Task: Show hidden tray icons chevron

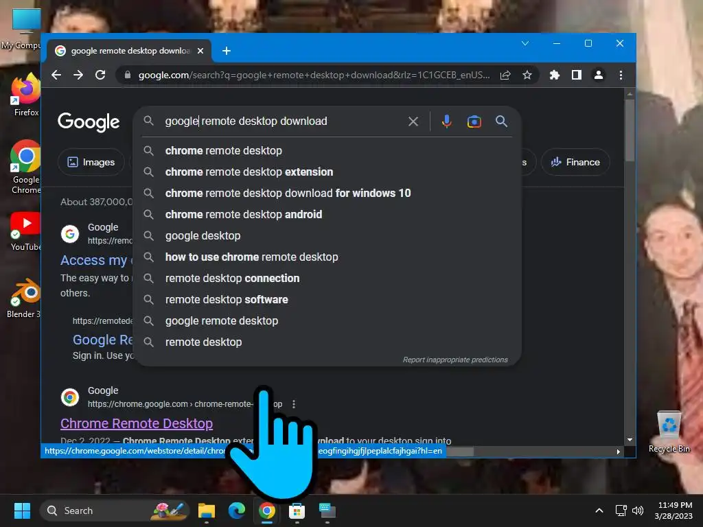Action: click(x=599, y=511)
